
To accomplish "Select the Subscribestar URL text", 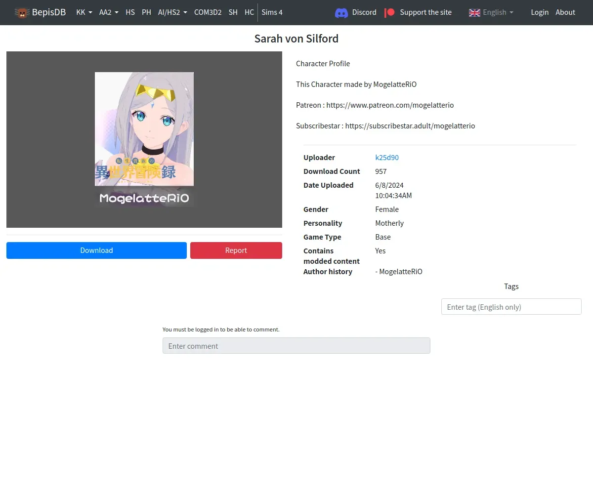I will point(410,126).
